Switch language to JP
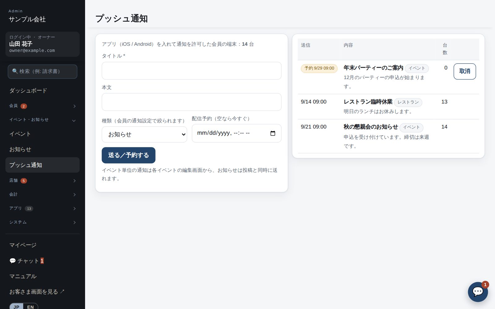 click(x=16, y=307)
